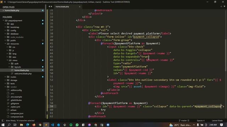Viewport: 227px width, 127px height.
Task: Expand the sass folder
Action: point(7,57)
